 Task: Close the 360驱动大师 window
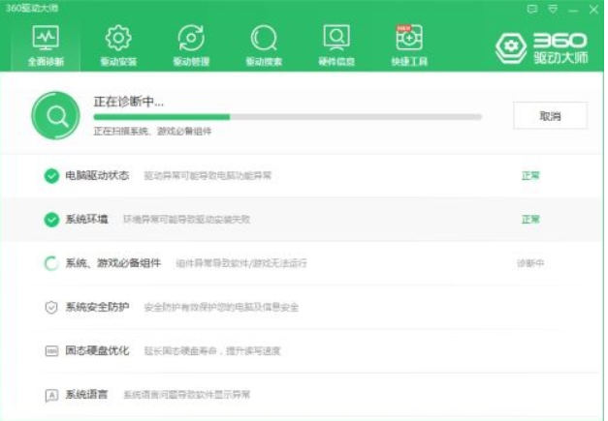(x=593, y=10)
